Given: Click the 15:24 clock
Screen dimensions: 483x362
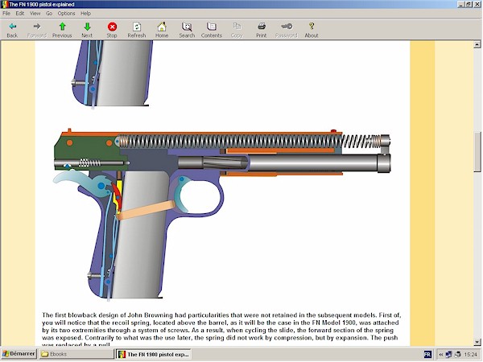Looking at the screenshot, I should [470, 355].
